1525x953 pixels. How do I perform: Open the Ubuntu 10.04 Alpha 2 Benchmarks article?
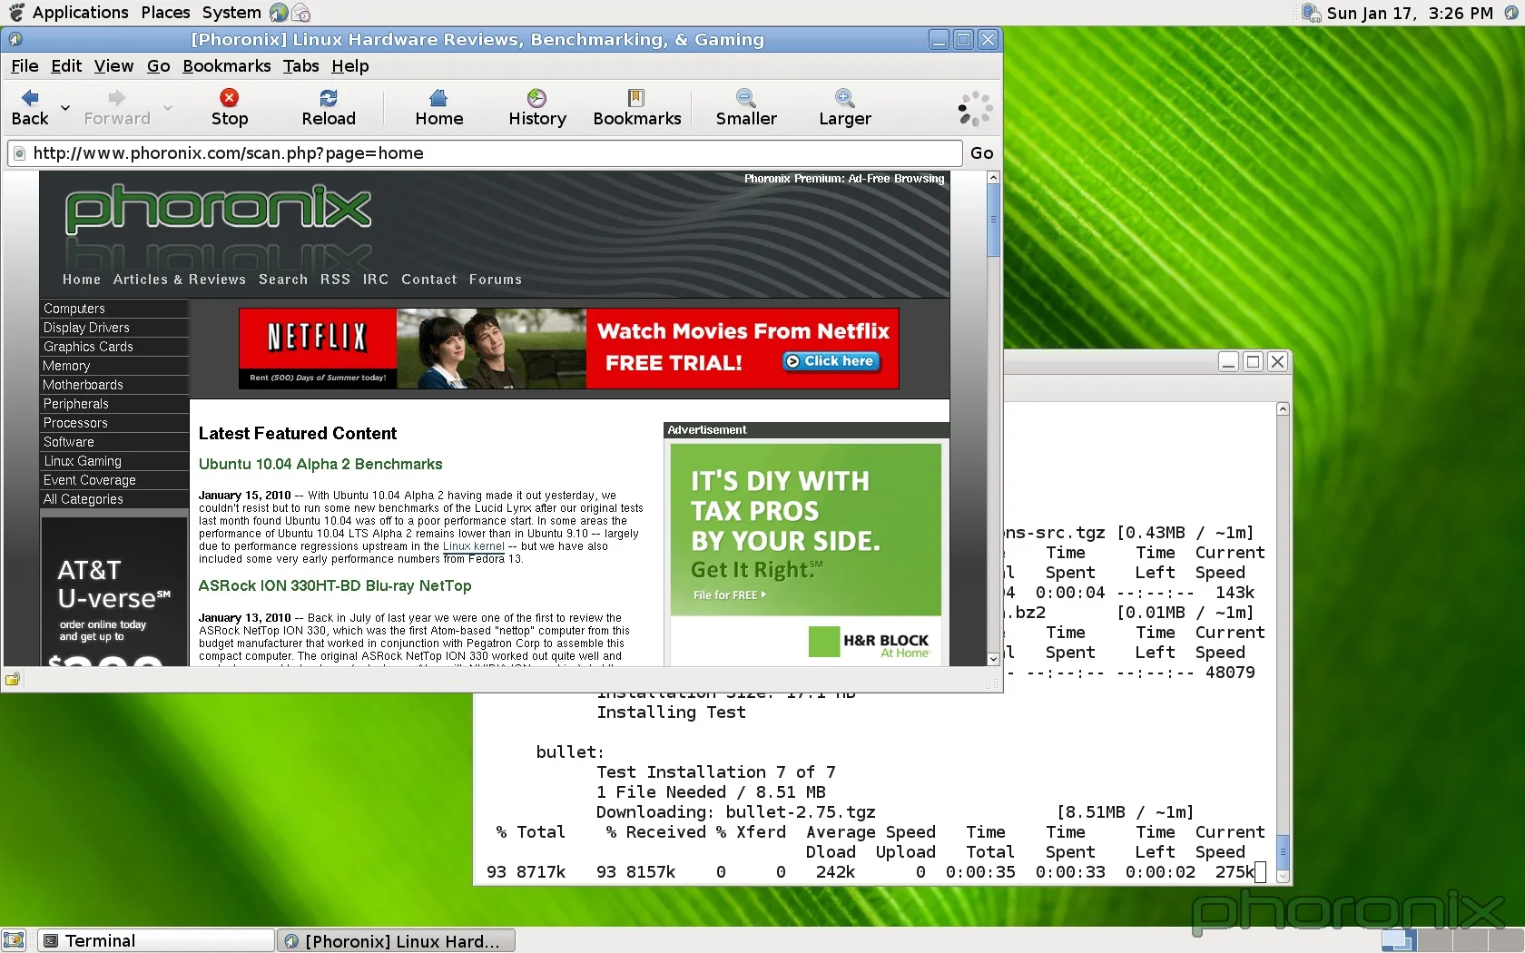[320, 464]
